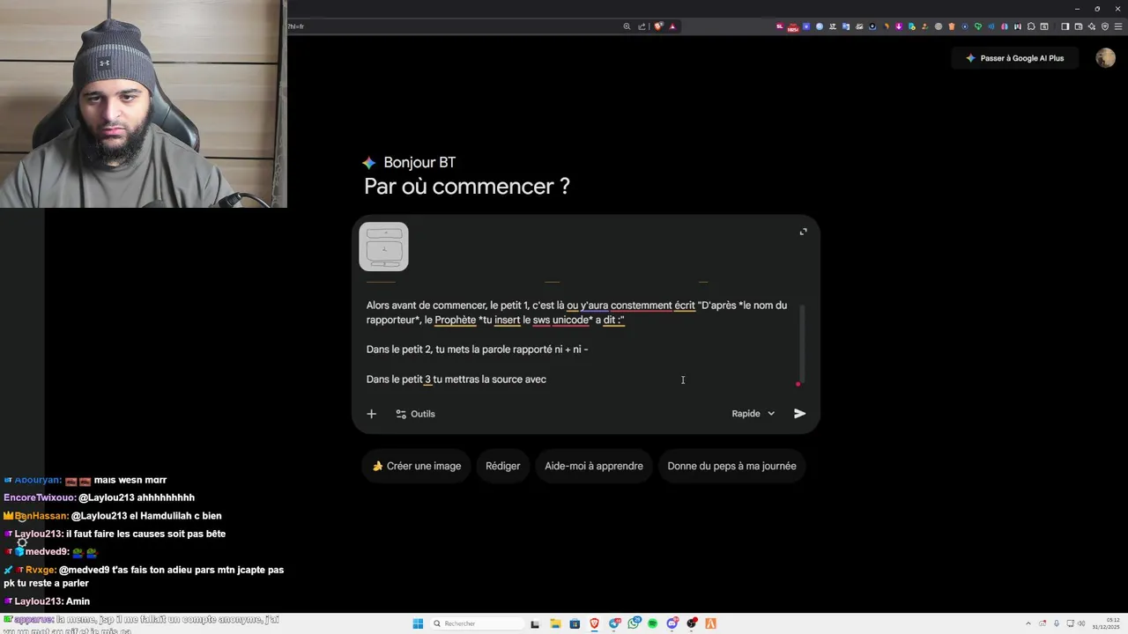This screenshot has height=634, width=1128.
Task: Click the taskbar Rechercher search box
Action: pyautogui.click(x=476, y=623)
